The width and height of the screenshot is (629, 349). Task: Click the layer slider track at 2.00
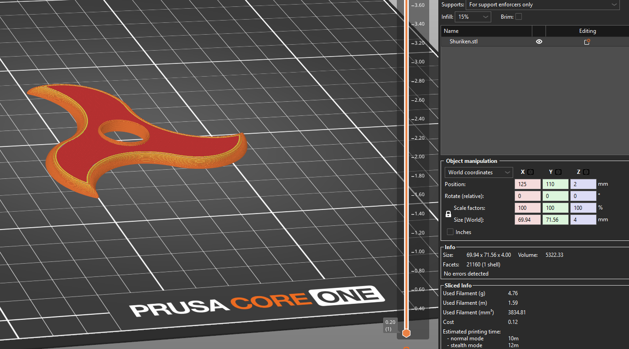click(406, 156)
